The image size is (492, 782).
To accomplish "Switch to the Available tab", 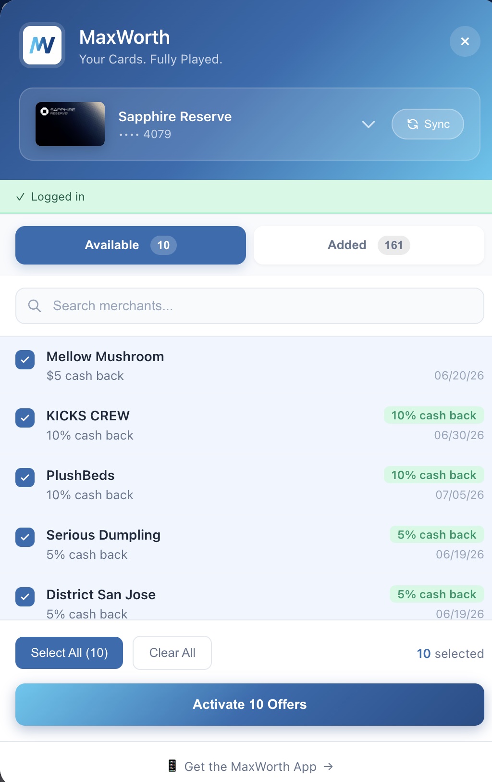I will coord(131,245).
